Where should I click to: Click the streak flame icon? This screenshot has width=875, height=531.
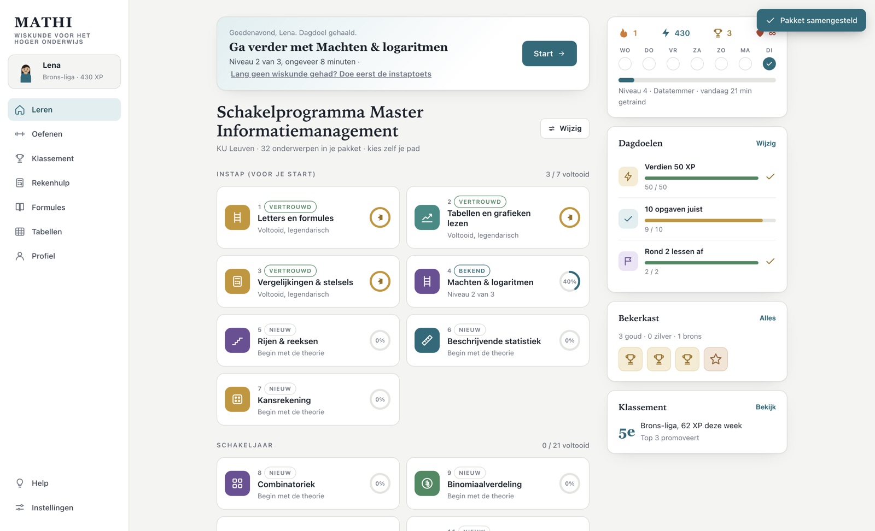[623, 33]
